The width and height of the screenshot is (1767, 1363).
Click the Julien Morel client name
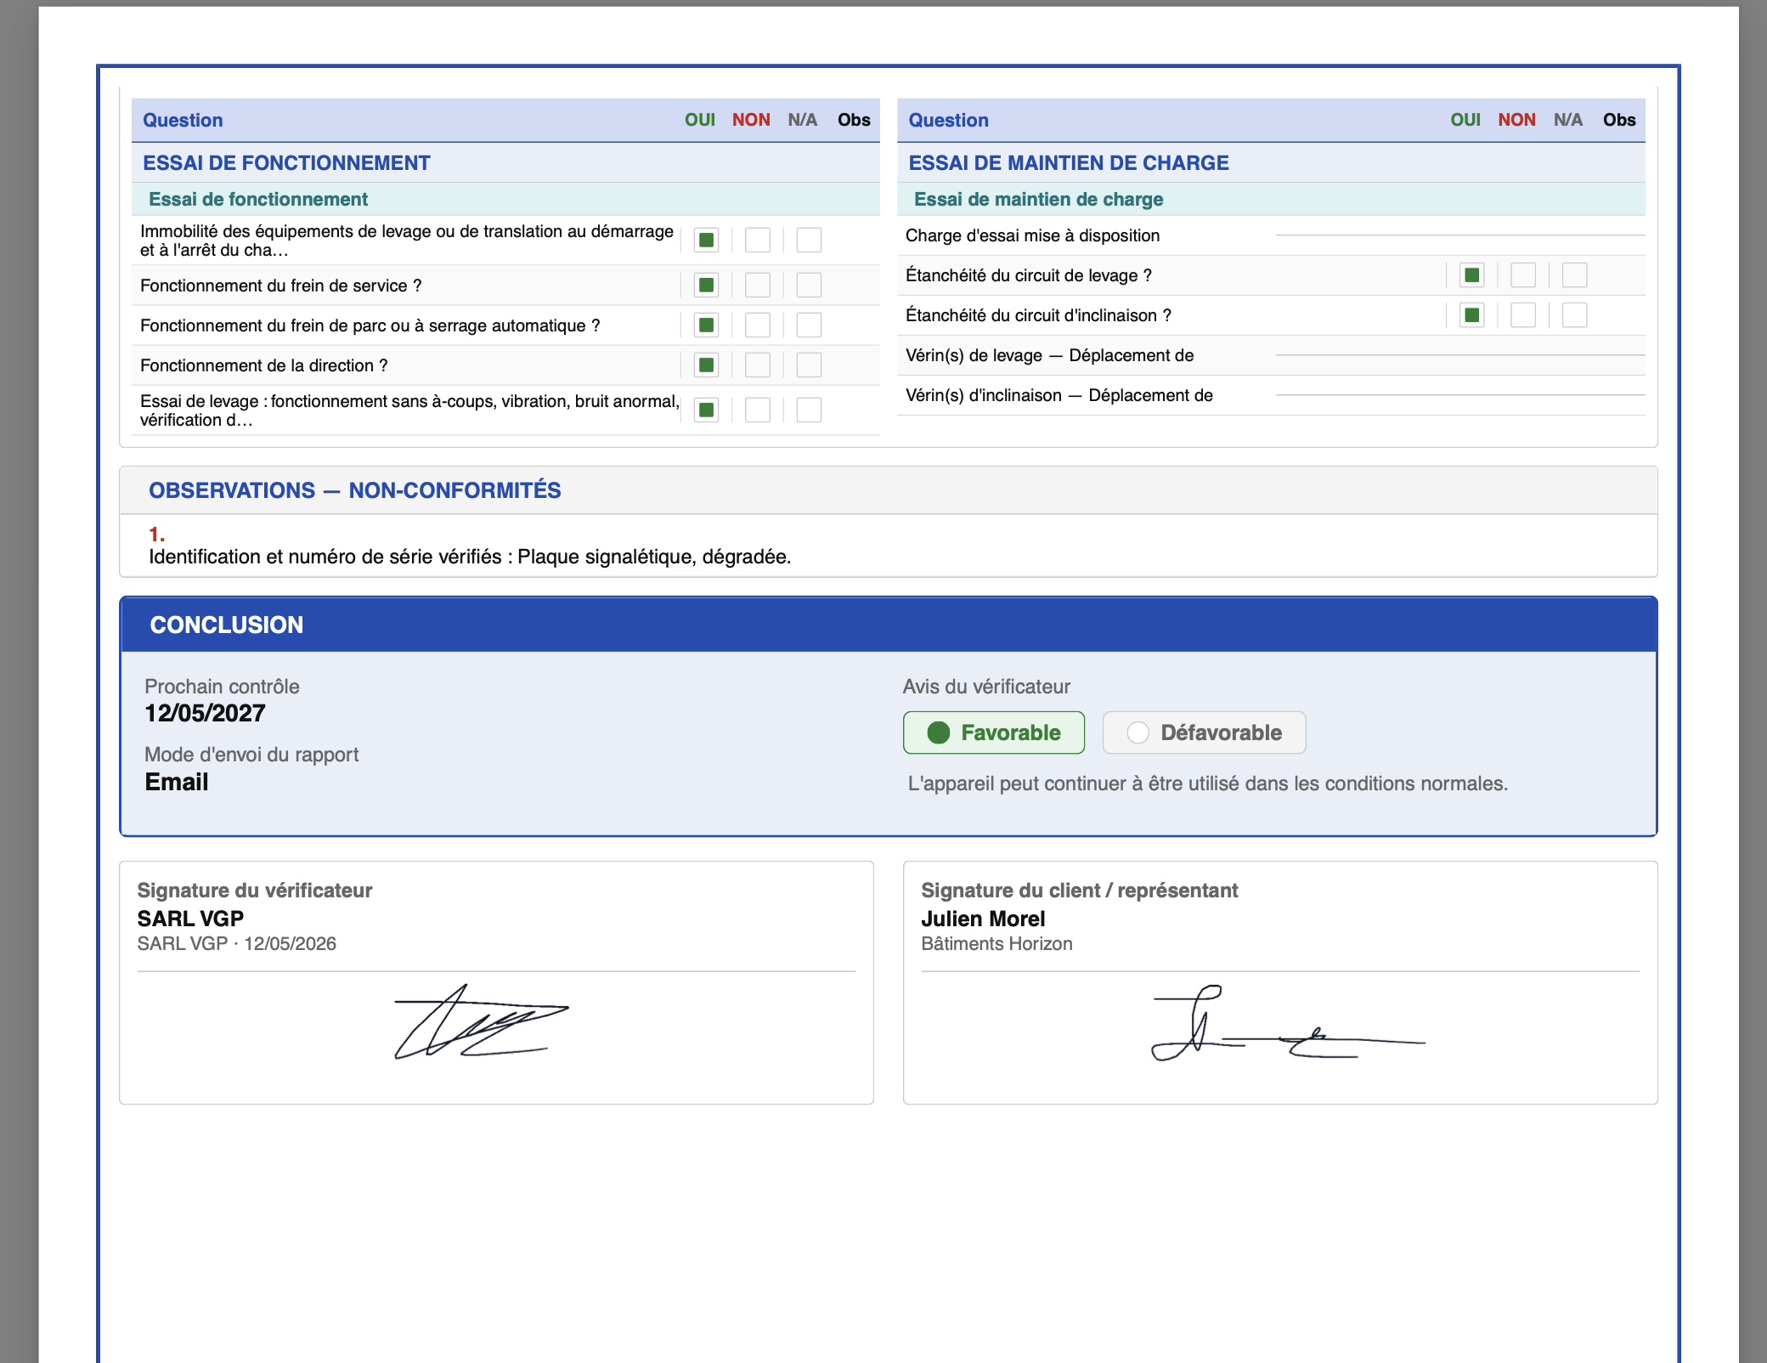(983, 919)
